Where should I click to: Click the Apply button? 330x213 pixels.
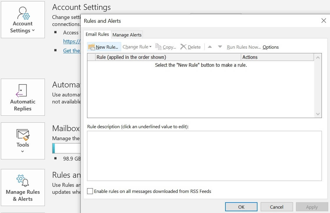pyautogui.click(x=312, y=207)
